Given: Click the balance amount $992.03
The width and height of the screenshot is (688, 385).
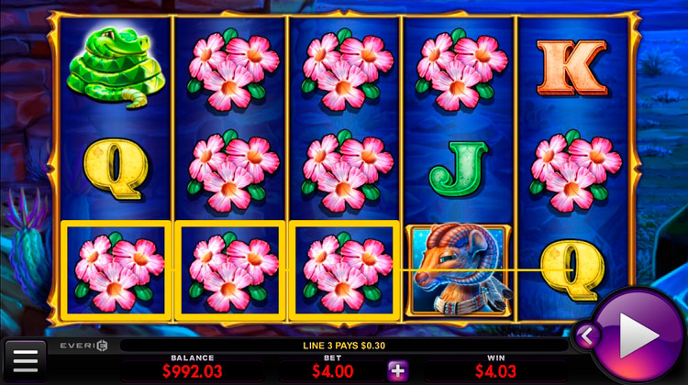Looking at the screenshot, I should [x=193, y=371].
